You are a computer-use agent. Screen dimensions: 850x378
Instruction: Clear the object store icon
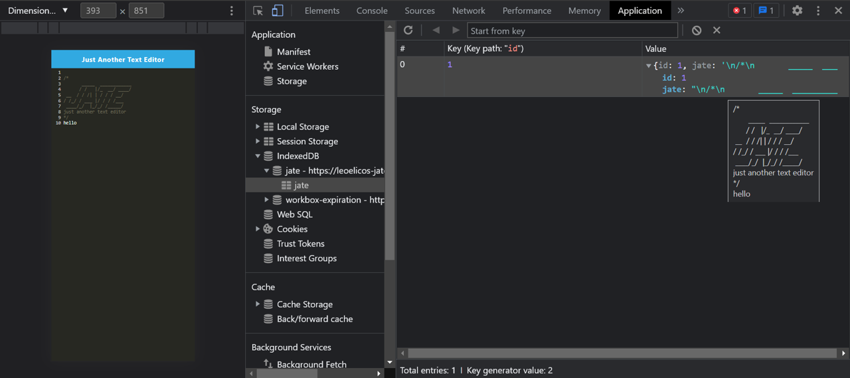click(x=697, y=30)
